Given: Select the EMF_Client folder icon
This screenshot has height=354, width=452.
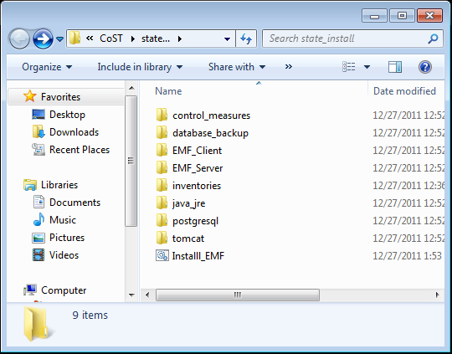Looking at the screenshot, I should click(x=162, y=151).
